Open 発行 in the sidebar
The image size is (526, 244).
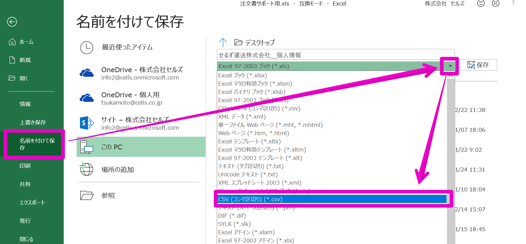[x=25, y=221]
